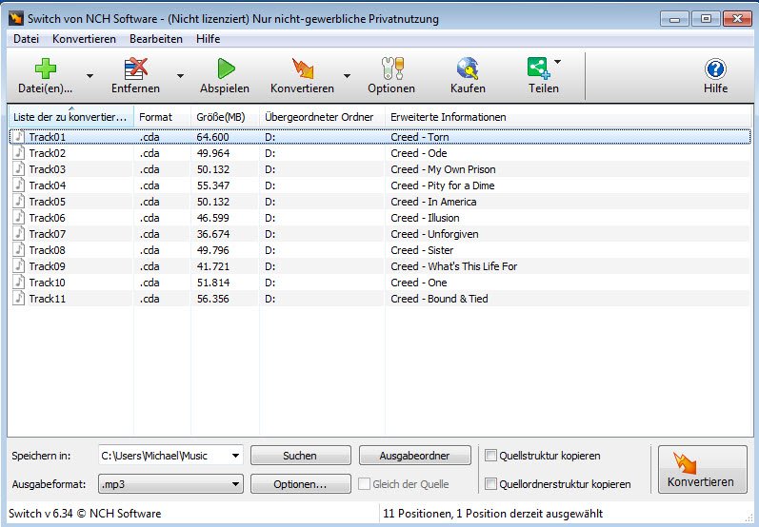
Task: Click the Ausgabeordner button
Action: tap(414, 456)
